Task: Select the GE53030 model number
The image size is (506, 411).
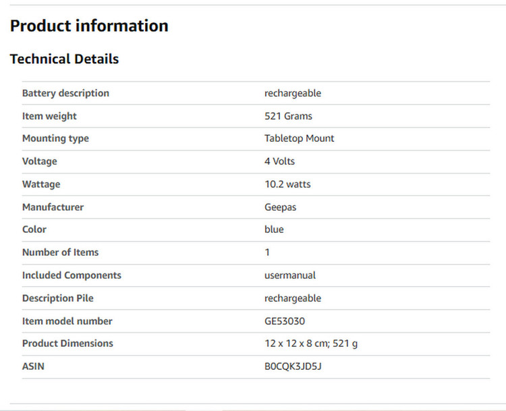Action: pyautogui.click(x=285, y=321)
